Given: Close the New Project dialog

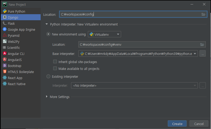Looking at the screenshot, I should pyautogui.click(x=204, y=4).
